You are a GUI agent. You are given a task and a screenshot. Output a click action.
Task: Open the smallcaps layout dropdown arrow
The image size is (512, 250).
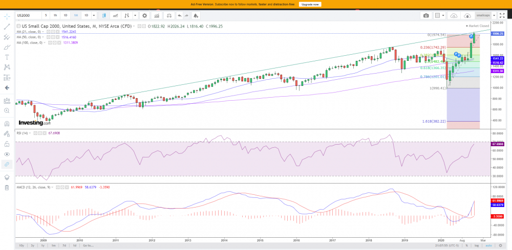point(494,15)
